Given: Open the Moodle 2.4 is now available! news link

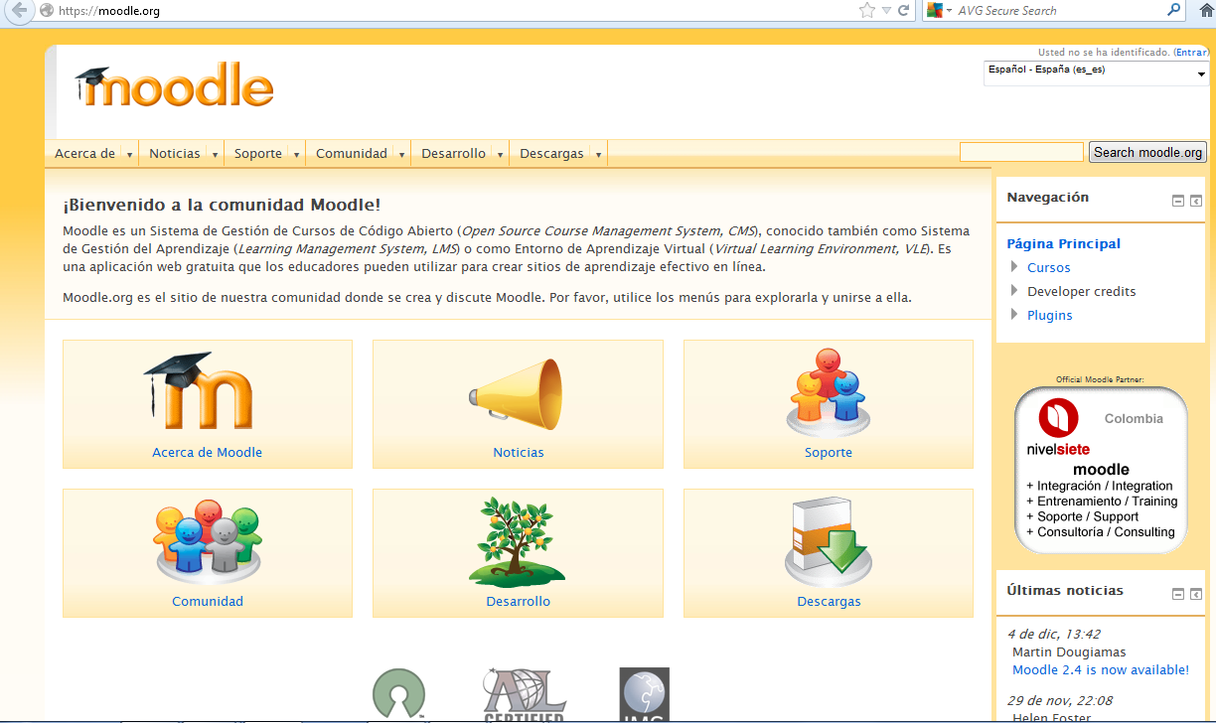Looking at the screenshot, I should click(1101, 670).
